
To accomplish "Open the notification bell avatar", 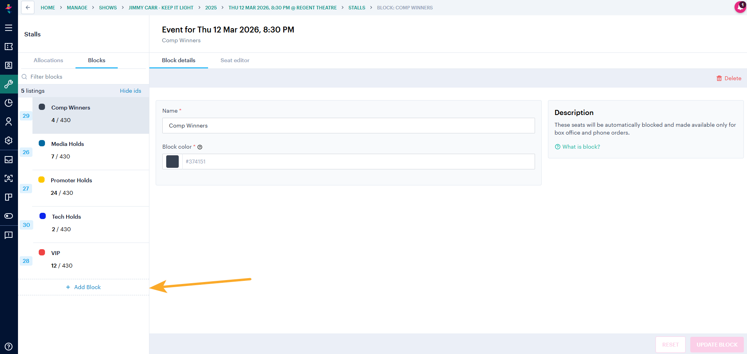I will click(x=740, y=7).
